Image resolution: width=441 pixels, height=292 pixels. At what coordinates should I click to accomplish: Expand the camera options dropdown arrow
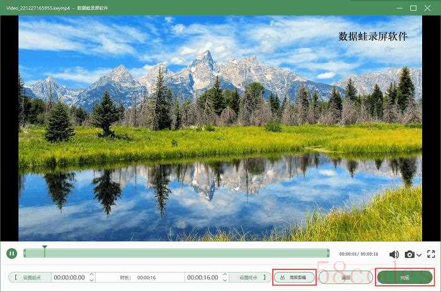pyautogui.click(x=420, y=255)
